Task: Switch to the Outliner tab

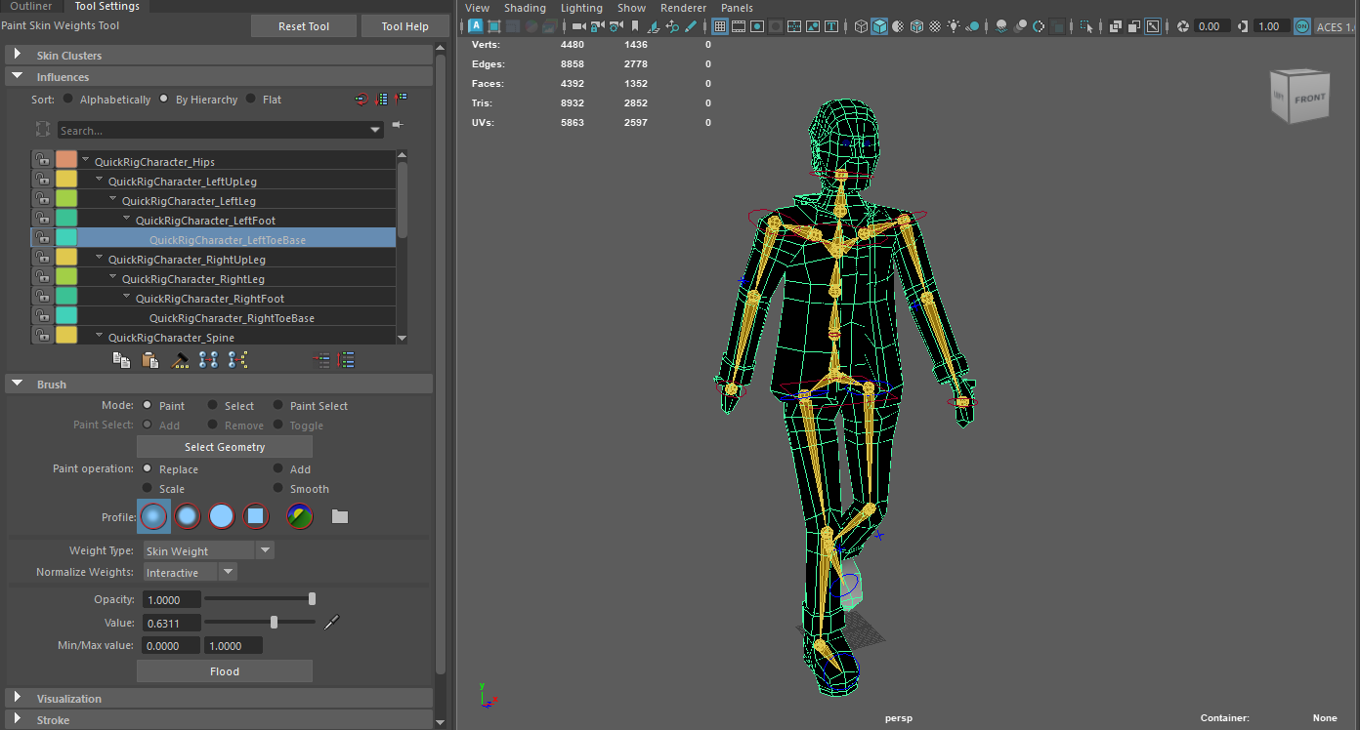Action: pyautogui.click(x=30, y=6)
